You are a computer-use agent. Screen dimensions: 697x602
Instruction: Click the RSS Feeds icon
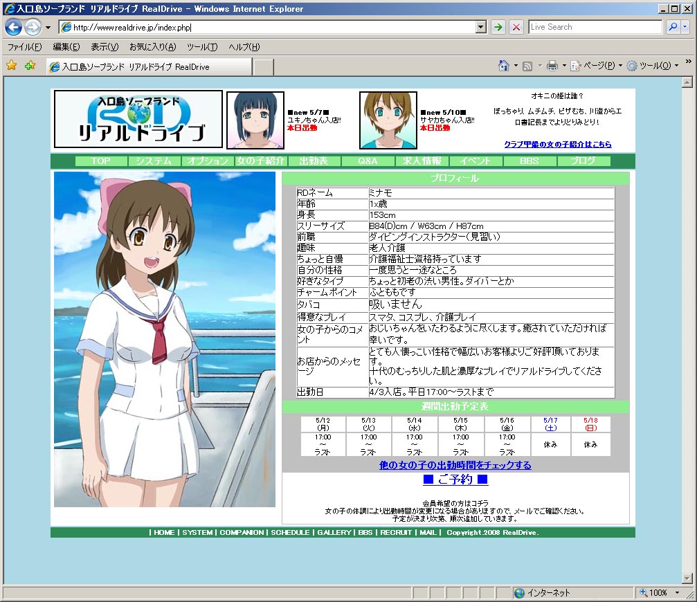point(527,66)
